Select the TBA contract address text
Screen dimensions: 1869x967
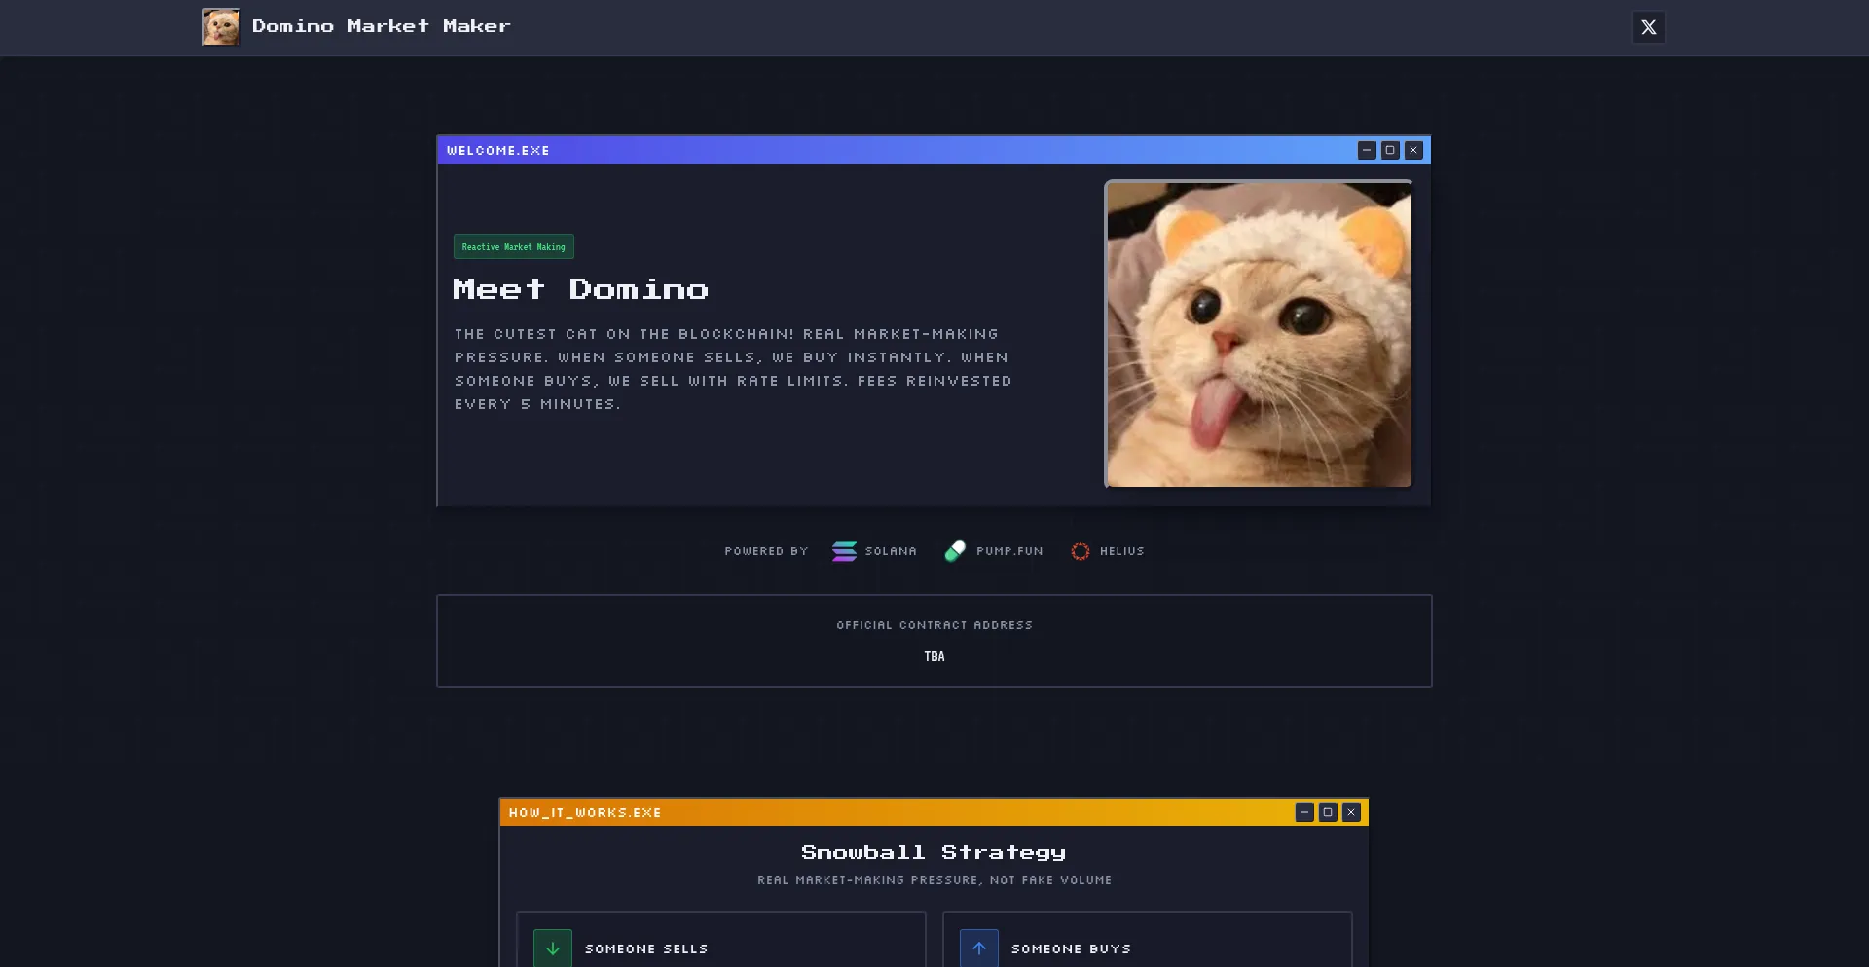point(934,656)
